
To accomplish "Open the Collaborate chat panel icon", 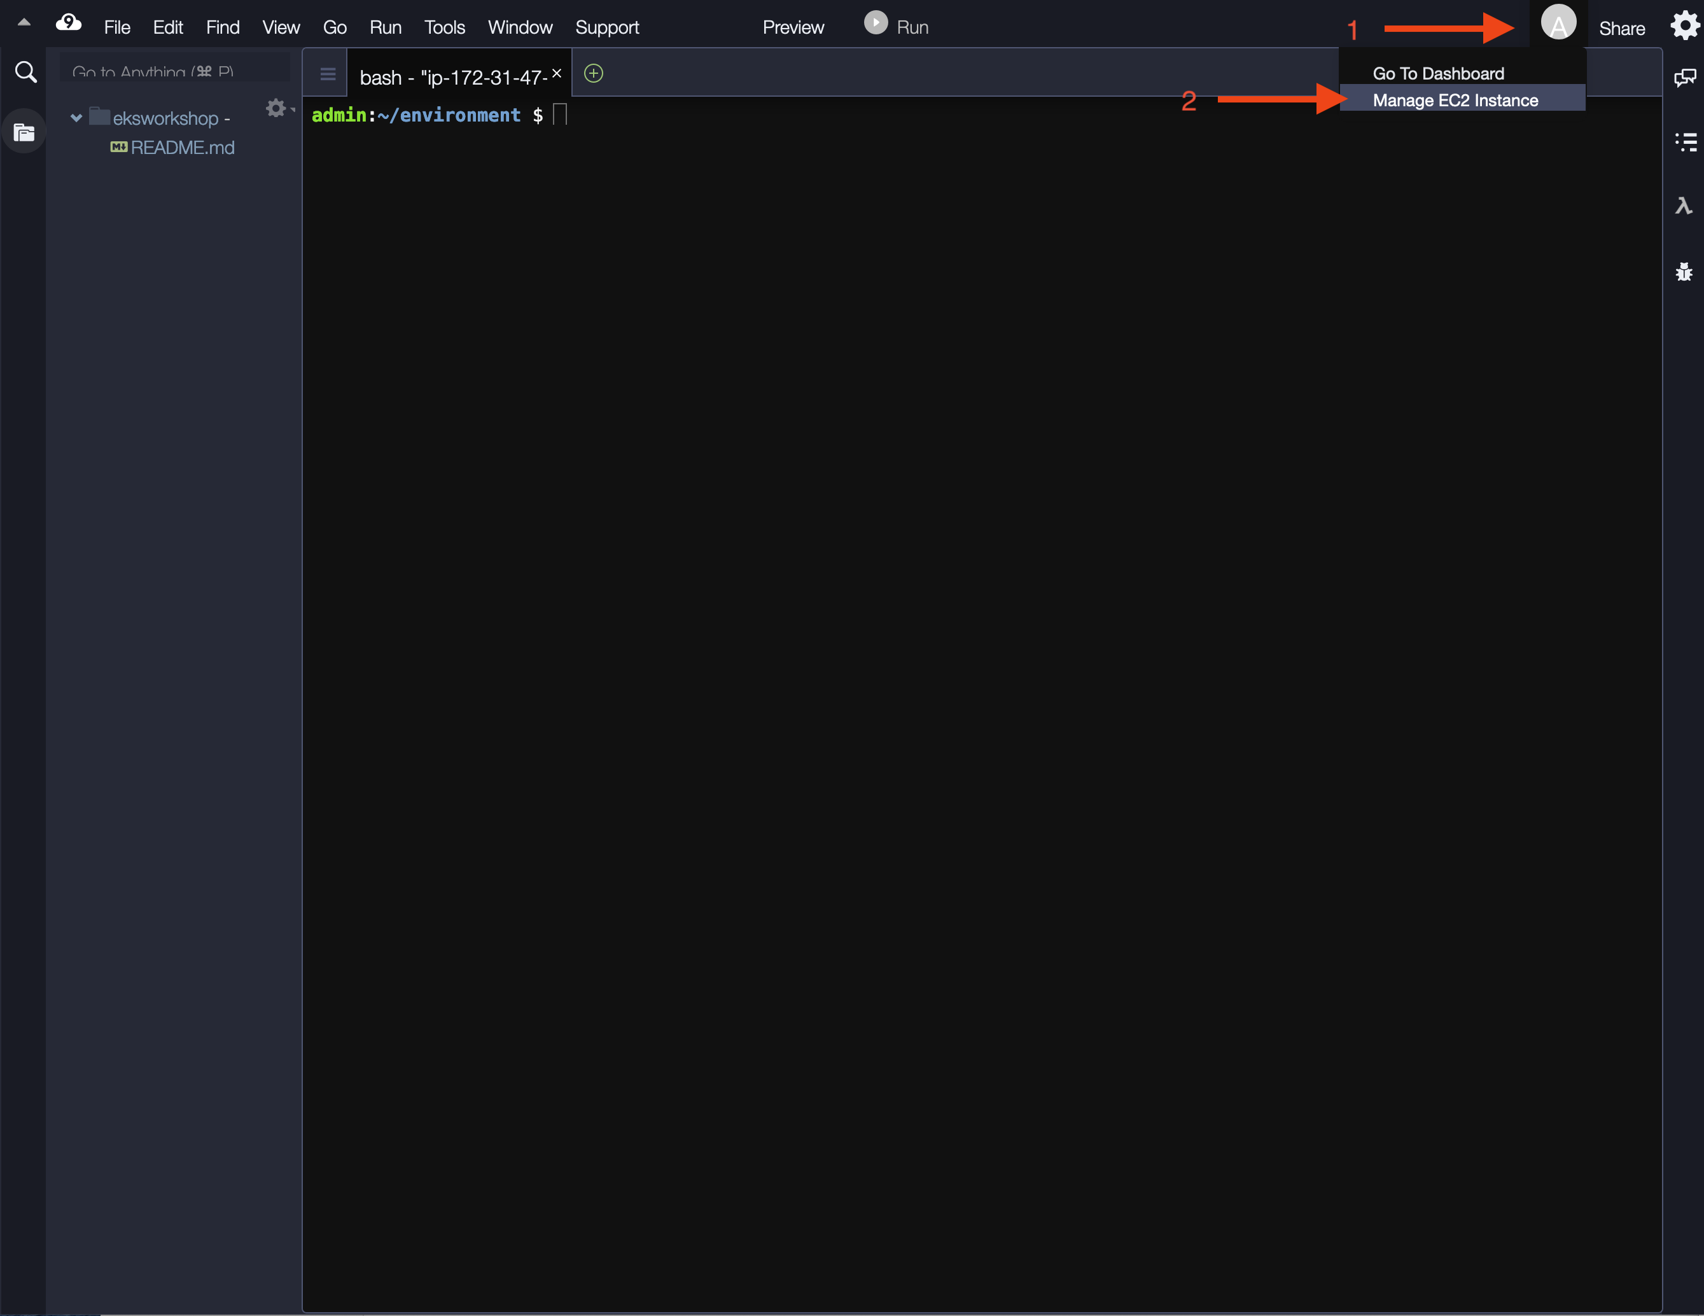I will (x=1684, y=78).
